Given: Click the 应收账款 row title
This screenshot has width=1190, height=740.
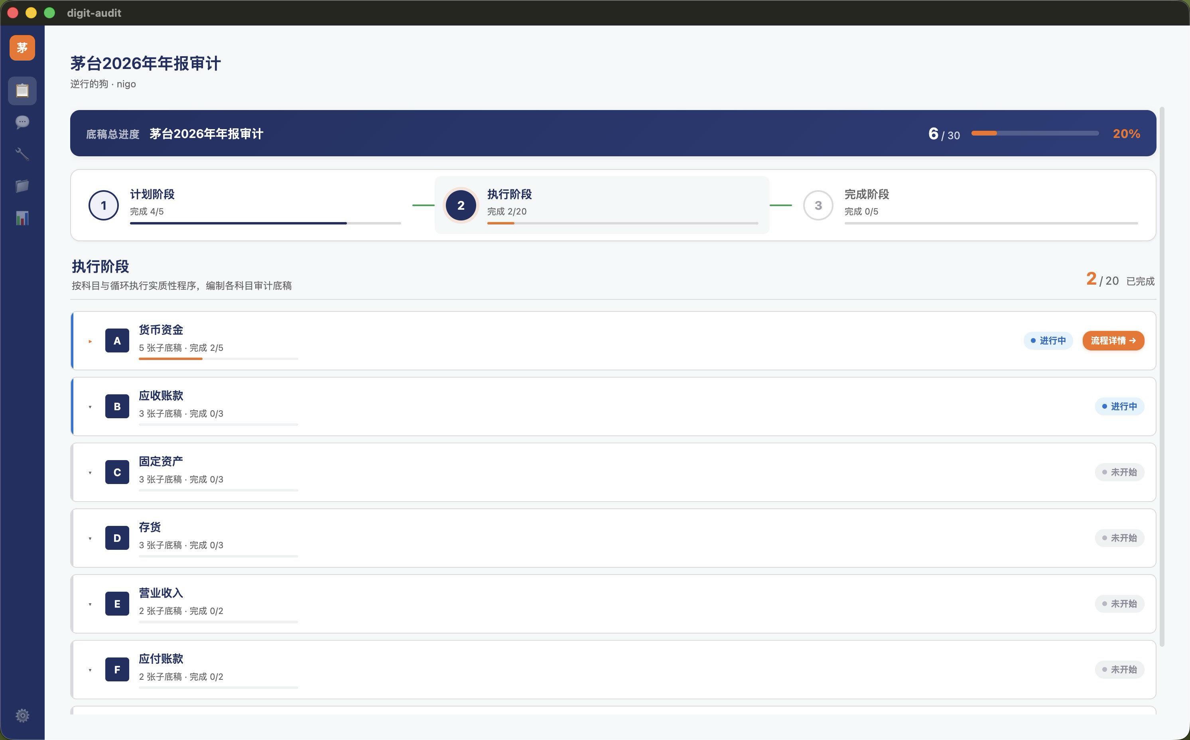Looking at the screenshot, I should pos(161,396).
